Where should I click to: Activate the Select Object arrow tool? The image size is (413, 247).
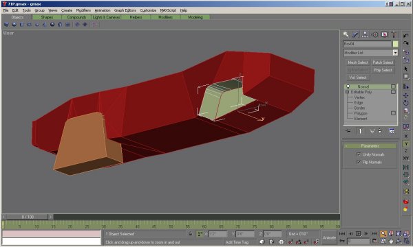coord(406,69)
